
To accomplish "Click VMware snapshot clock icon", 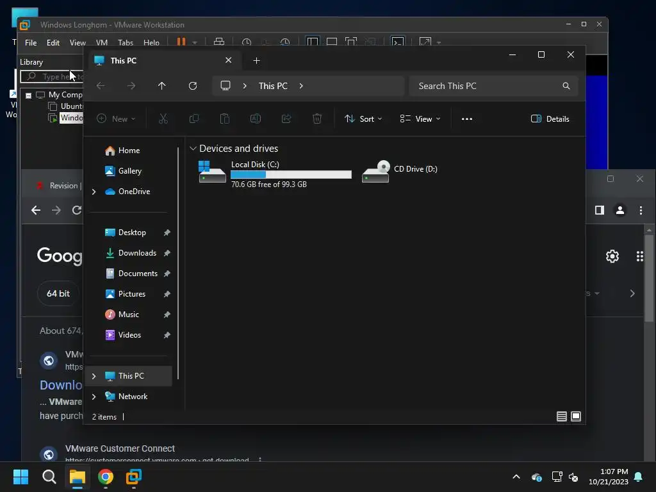I will (x=247, y=42).
